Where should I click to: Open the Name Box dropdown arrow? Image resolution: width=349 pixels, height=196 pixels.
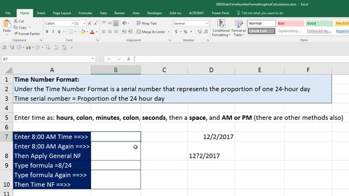(93, 59)
